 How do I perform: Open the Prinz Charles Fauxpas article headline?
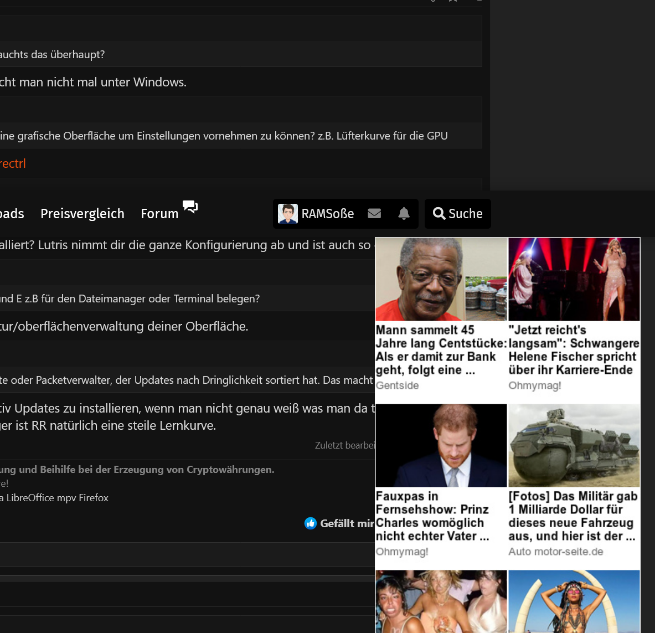432,516
